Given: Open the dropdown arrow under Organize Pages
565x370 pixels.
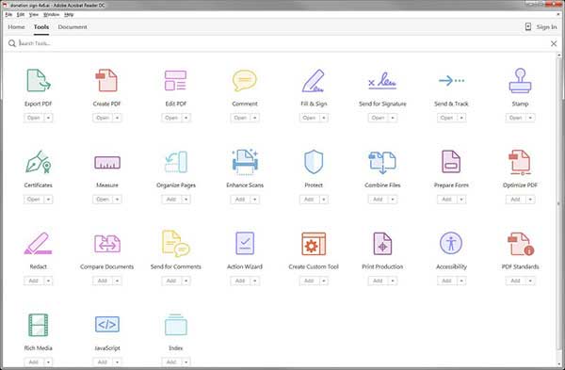Looking at the screenshot, I should [x=186, y=200].
